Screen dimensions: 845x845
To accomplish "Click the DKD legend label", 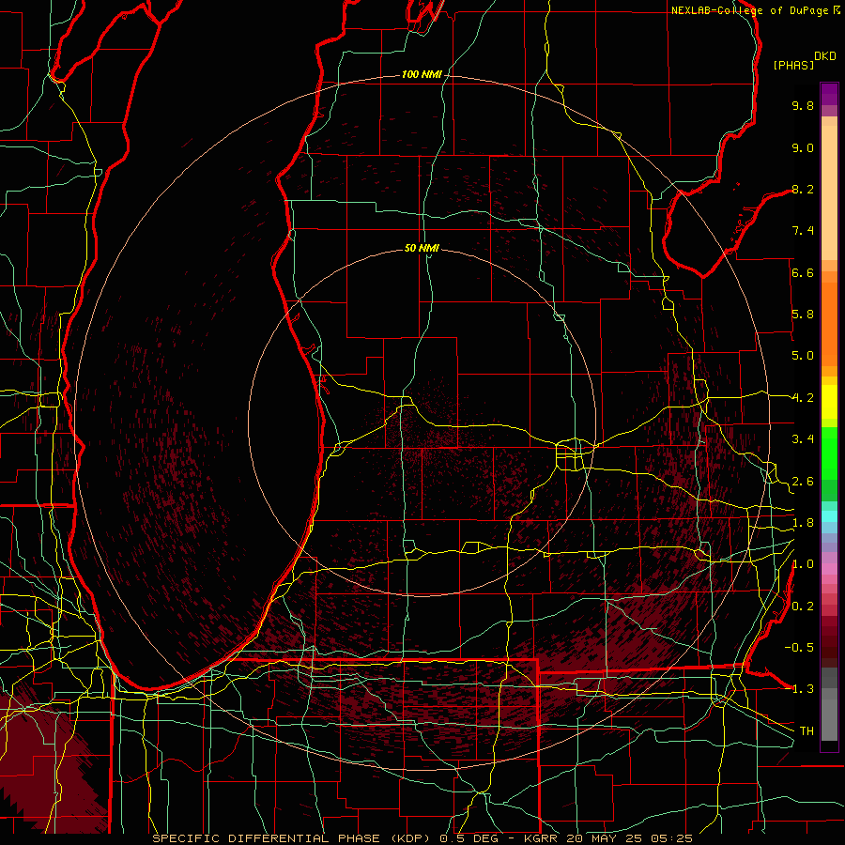I will point(825,56).
